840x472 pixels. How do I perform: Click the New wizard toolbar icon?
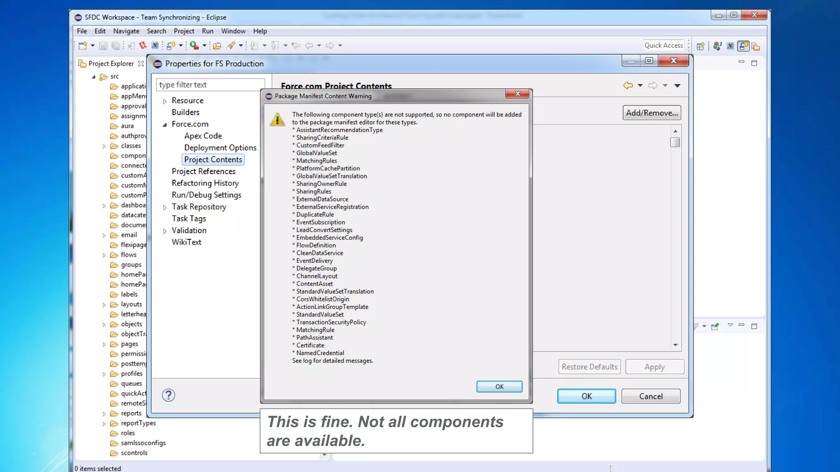[x=82, y=45]
